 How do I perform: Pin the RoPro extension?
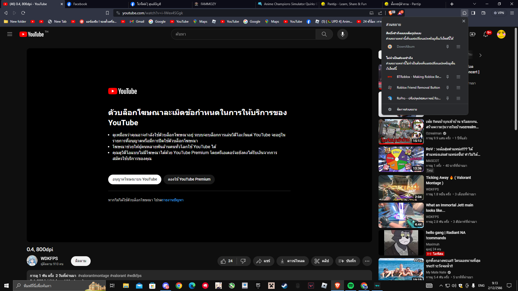[447, 98]
